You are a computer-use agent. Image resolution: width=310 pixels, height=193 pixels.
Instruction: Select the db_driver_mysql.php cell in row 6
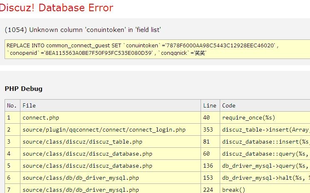[110, 178]
